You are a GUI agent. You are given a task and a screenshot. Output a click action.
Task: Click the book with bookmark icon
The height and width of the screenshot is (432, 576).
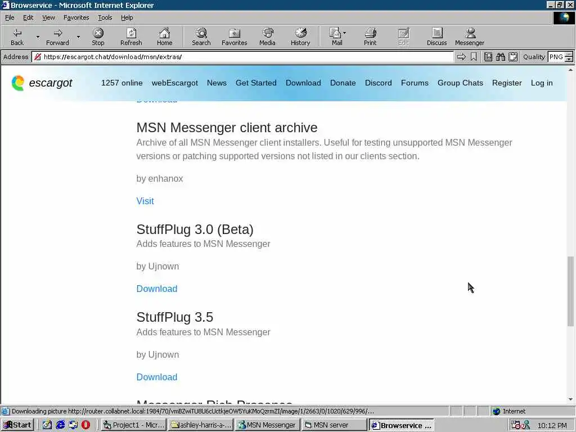click(488, 57)
